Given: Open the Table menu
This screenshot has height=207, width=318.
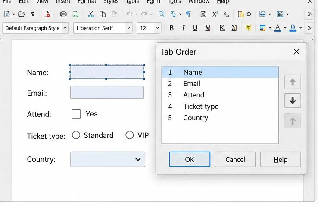Looking at the screenshot, I should click(133, 2).
